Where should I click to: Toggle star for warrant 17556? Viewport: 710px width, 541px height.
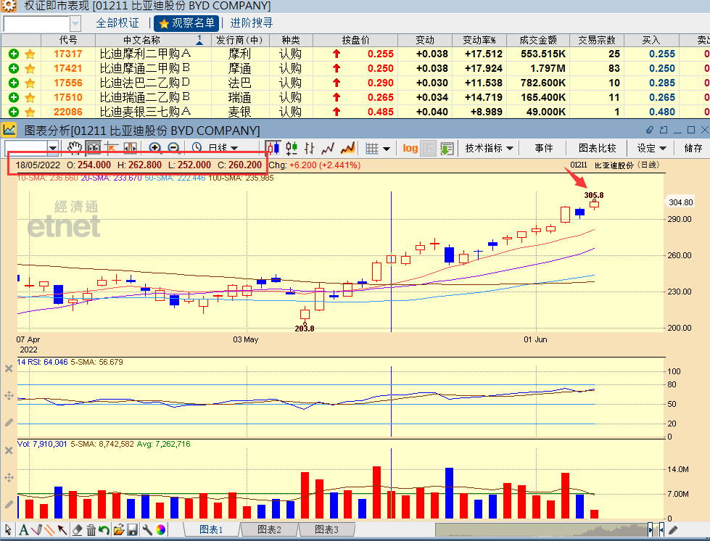30,83
